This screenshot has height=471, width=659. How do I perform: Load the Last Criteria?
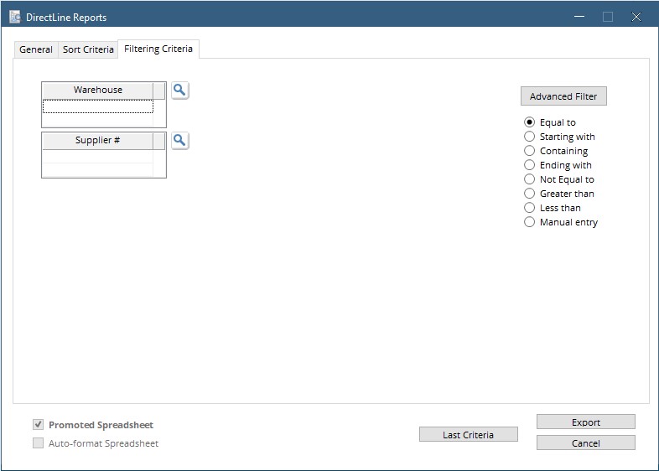pyautogui.click(x=468, y=434)
